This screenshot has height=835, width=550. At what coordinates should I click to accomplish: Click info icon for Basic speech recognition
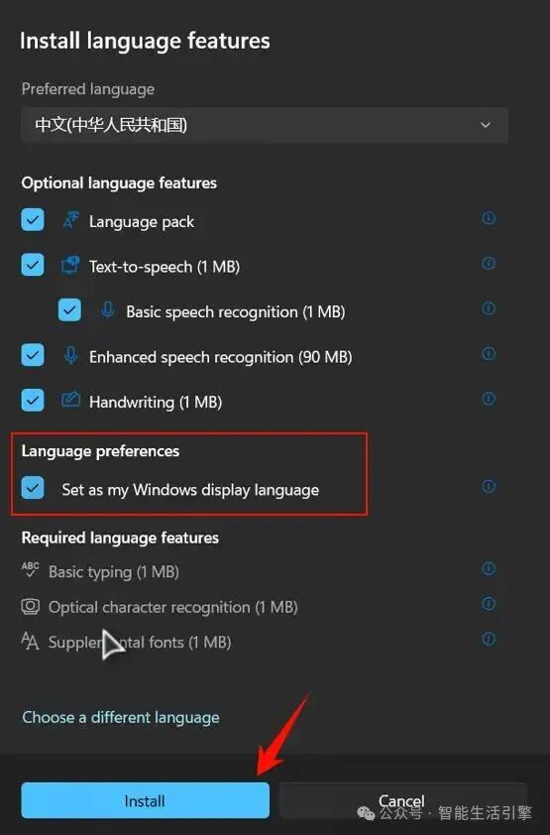(489, 308)
